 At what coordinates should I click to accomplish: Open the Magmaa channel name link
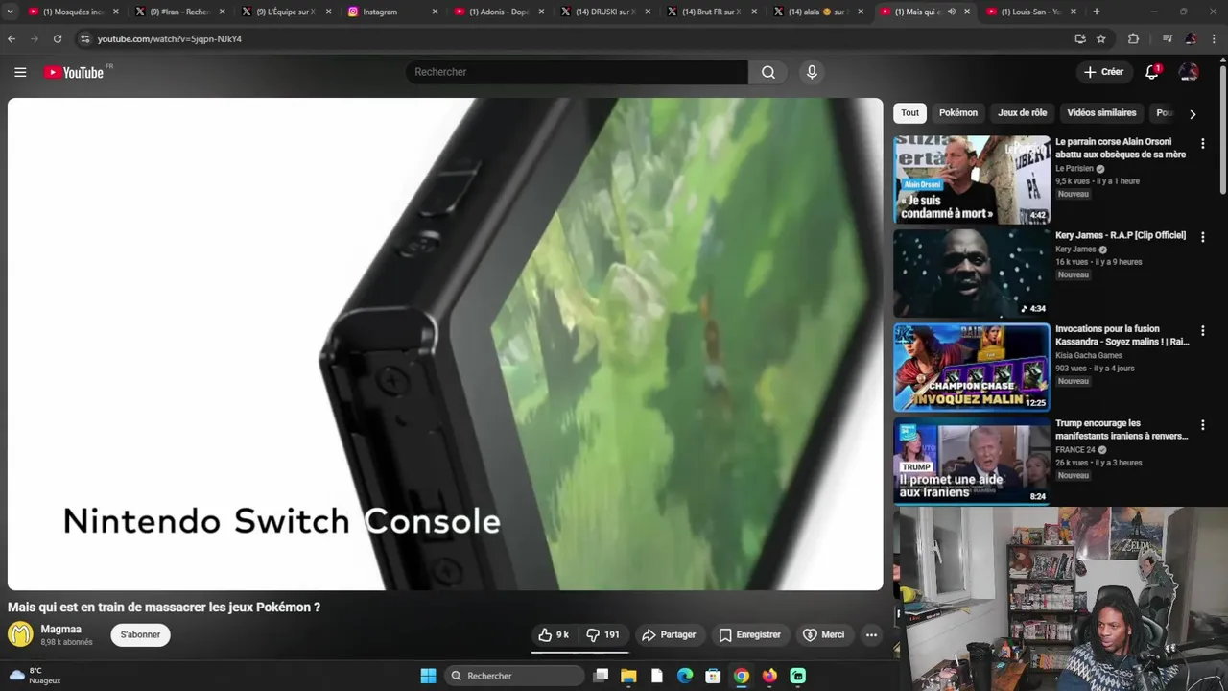[x=61, y=630]
